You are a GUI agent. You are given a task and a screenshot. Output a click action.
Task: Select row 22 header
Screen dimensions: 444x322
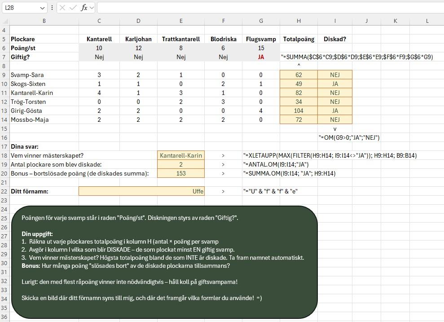[x=4, y=191]
